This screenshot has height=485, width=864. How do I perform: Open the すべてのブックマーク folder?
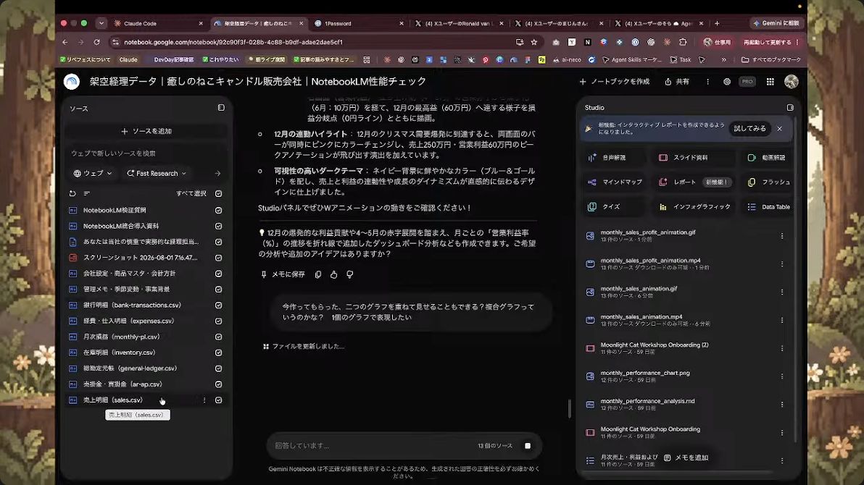[x=771, y=59]
